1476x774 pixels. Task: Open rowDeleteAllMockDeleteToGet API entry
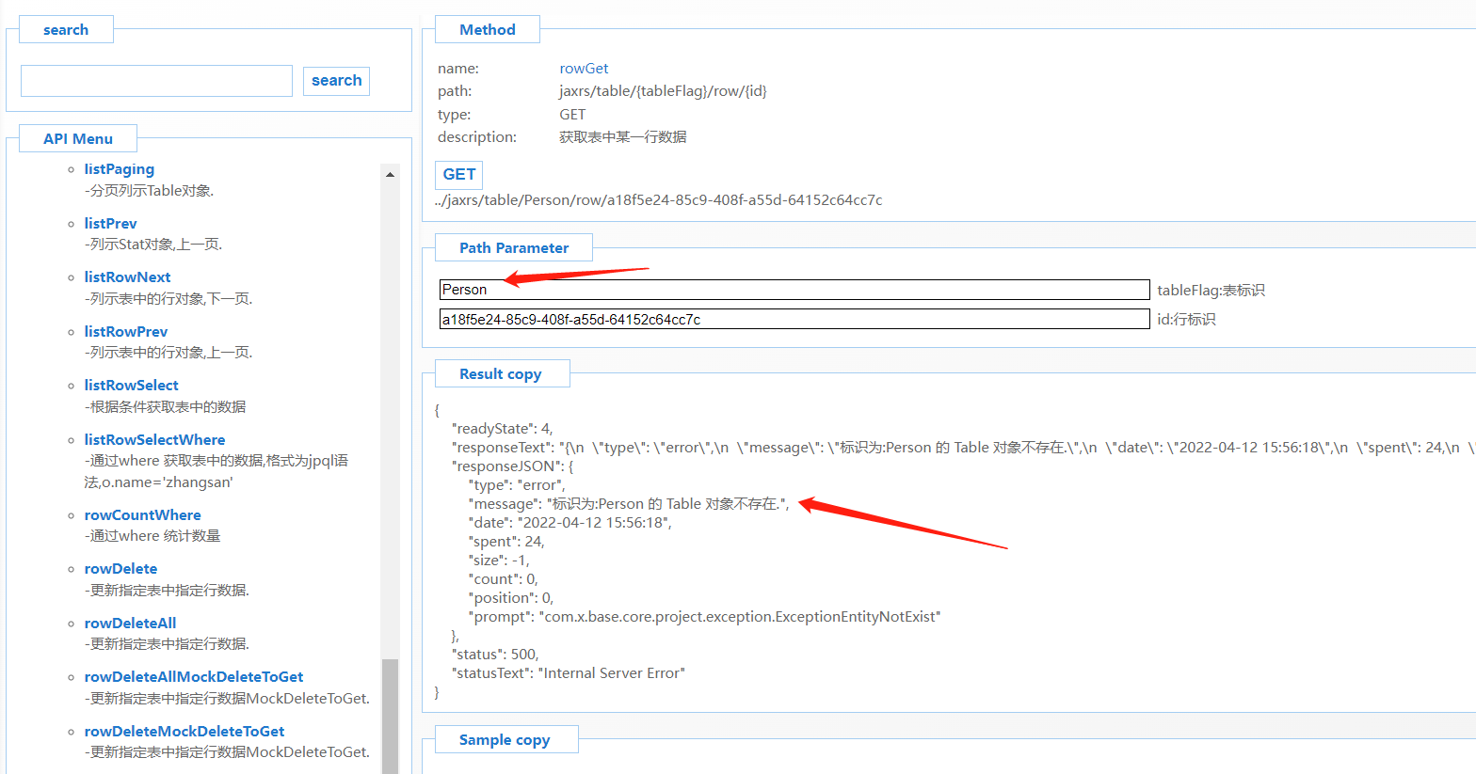(193, 677)
